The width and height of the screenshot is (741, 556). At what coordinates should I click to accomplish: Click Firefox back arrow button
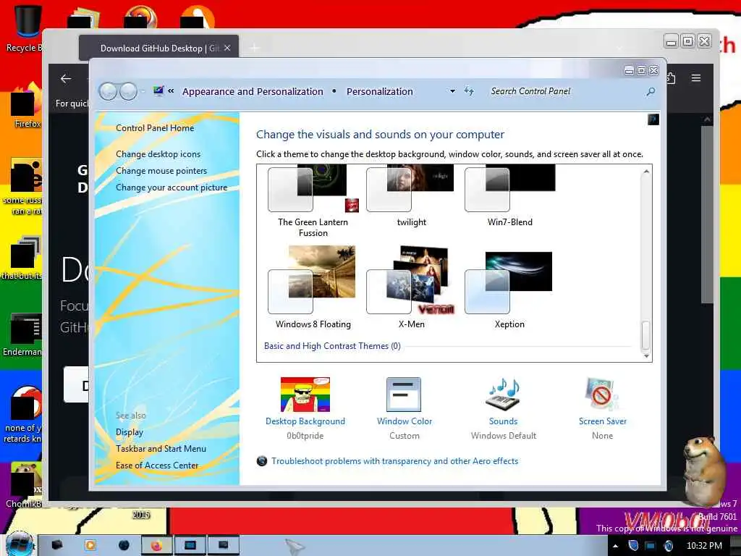pos(66,78)
